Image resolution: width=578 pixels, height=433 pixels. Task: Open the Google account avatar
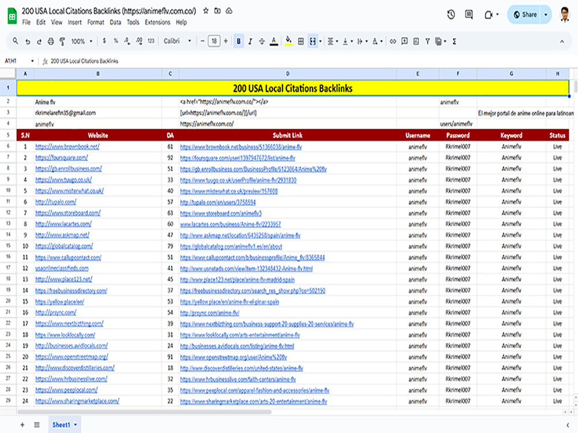pyautogui.click(x=564, y=14)
